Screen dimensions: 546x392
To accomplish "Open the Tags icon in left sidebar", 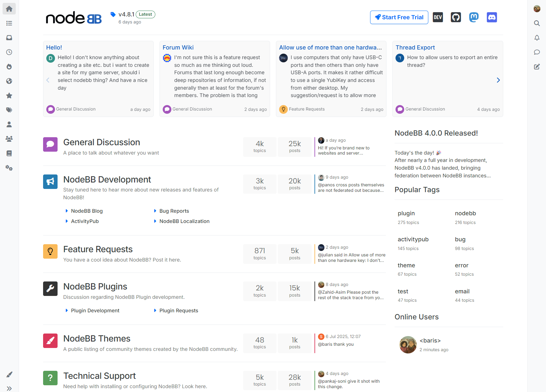I will click(x=9, y=110).
